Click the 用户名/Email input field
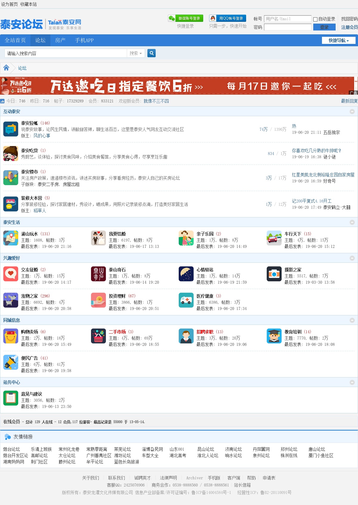 click(x=287, y=19)
